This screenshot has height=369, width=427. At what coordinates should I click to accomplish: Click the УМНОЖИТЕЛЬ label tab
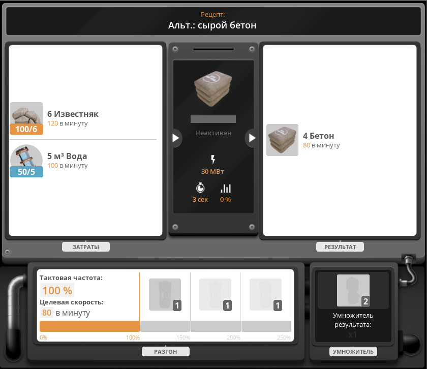[x=353, y=352]
